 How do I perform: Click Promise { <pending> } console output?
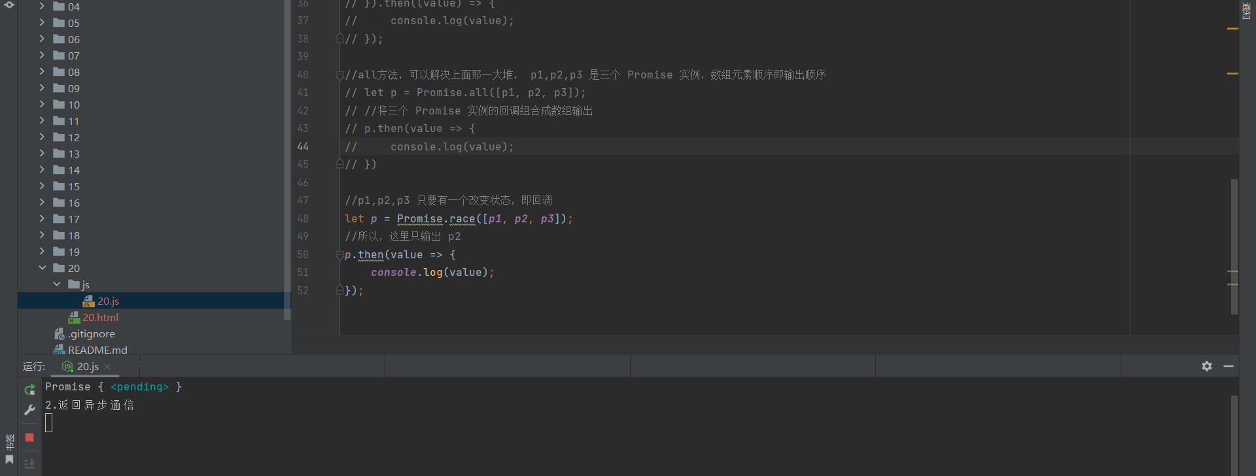(113, 387)
